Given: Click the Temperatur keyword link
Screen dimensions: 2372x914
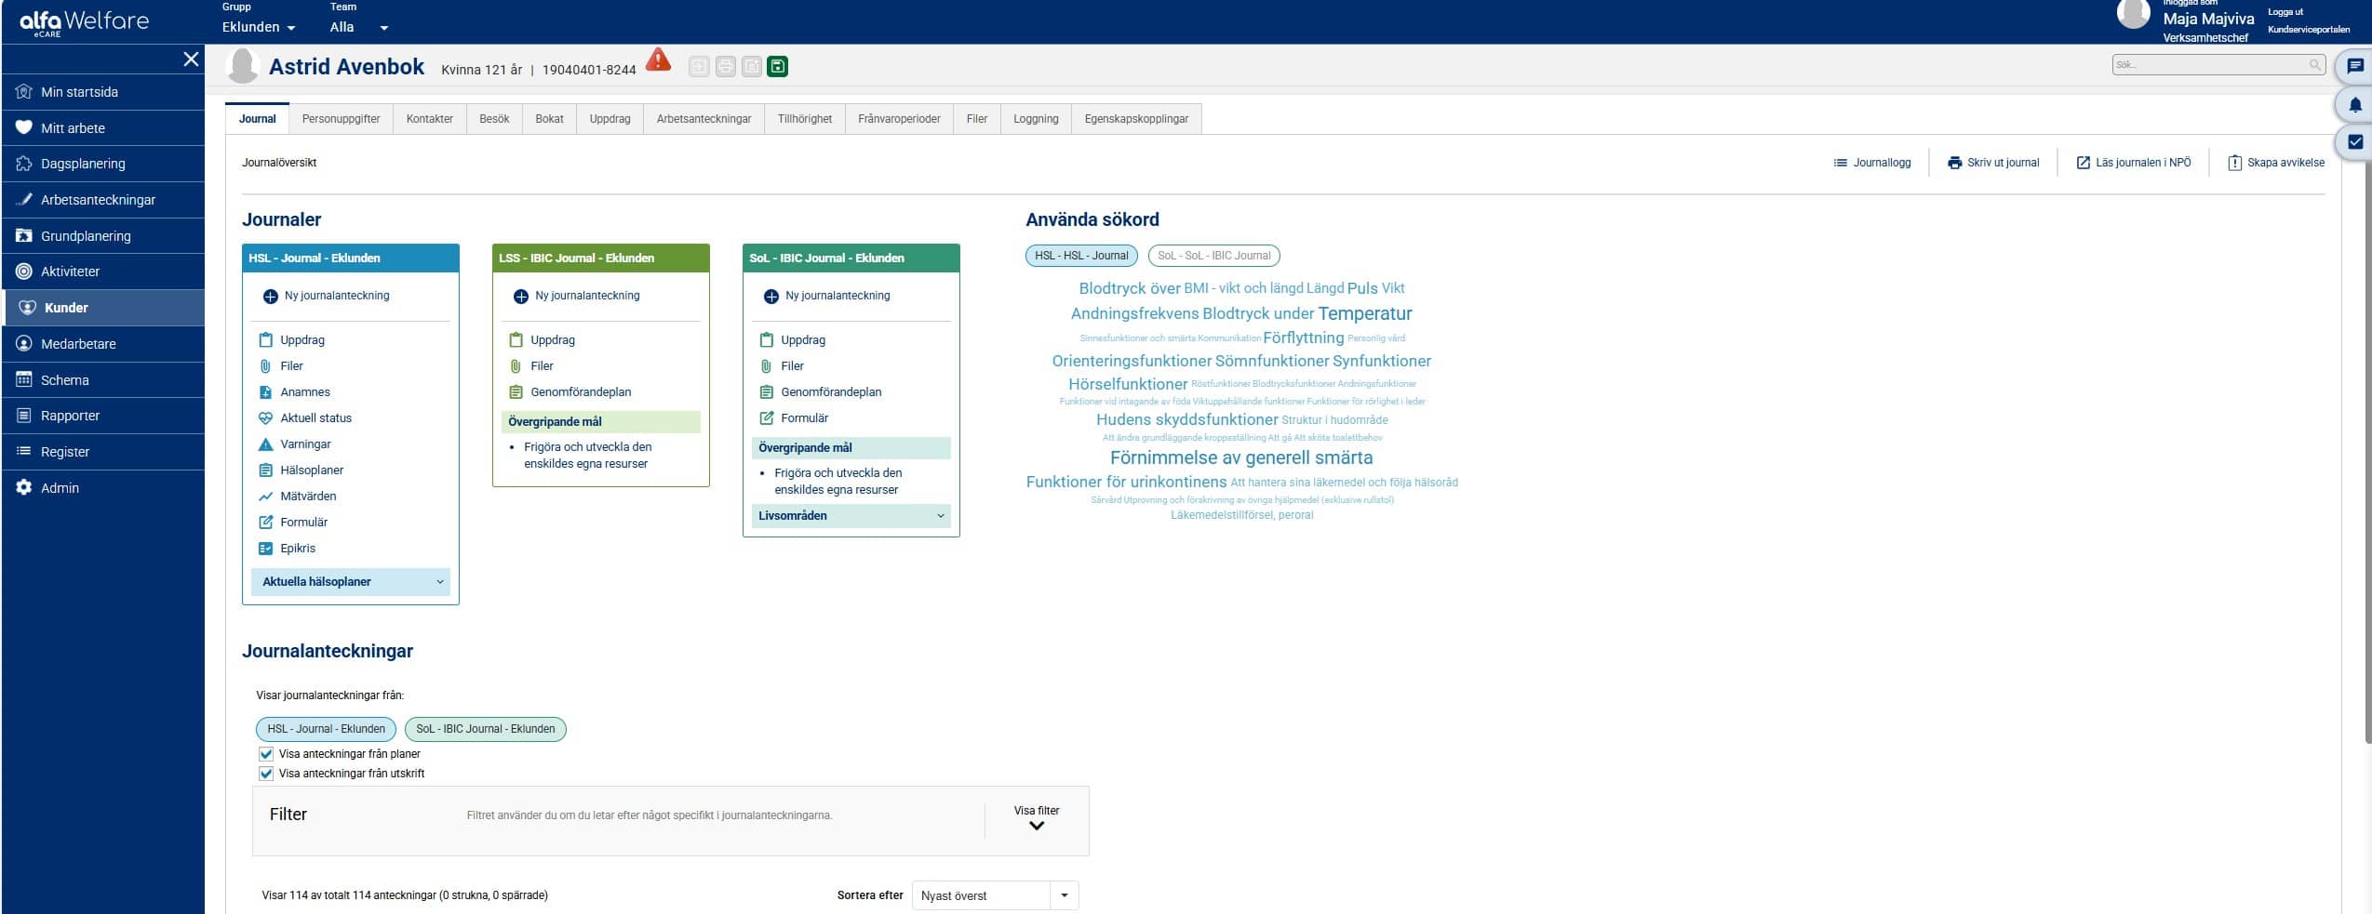Looking at the screenshot, I should (x=1364, y=314).
